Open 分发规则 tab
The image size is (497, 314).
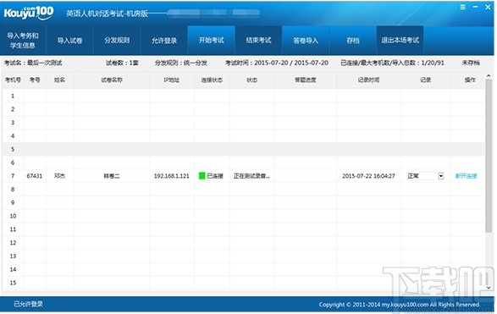[x=117, y=41]
